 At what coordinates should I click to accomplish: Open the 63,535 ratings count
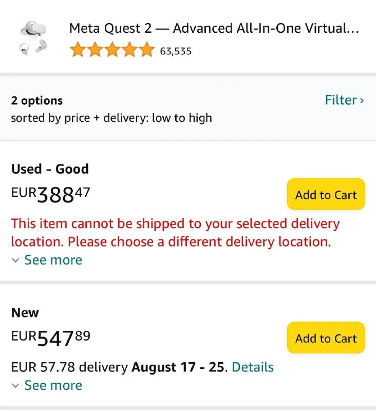pyautogui.click(x=176, y=51)
